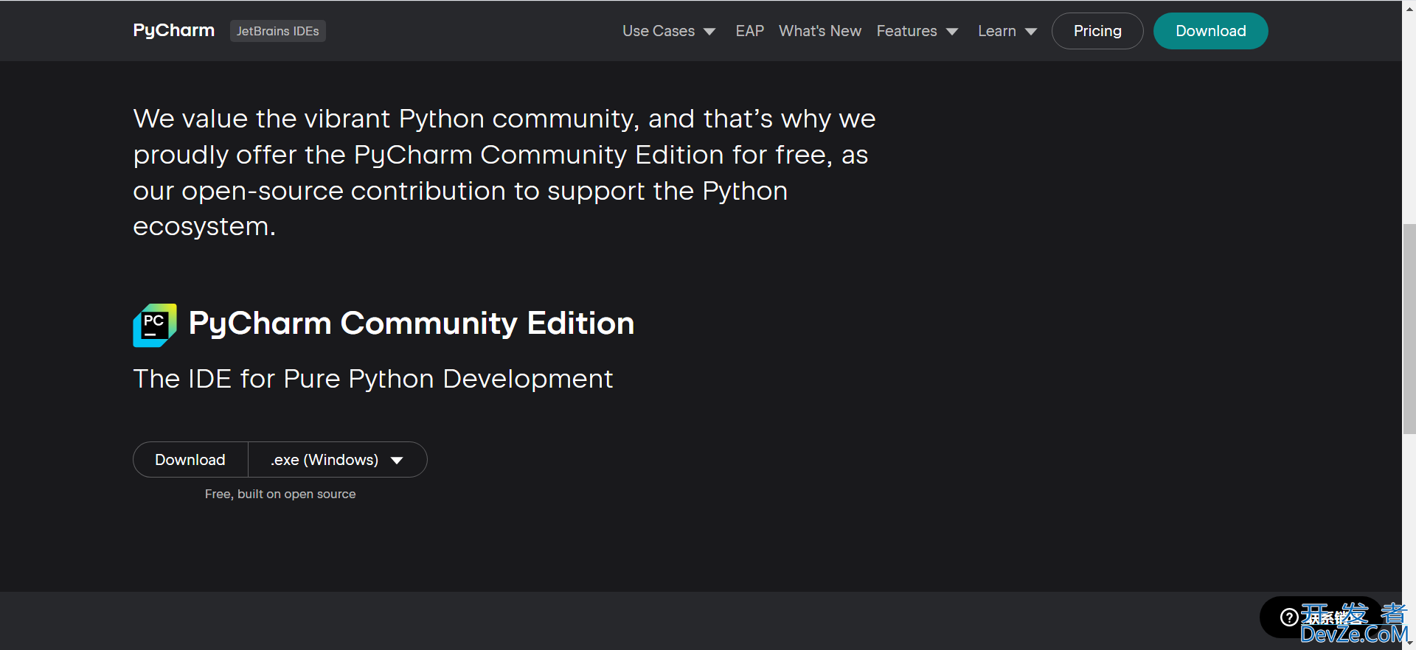
Task: Click the help question mark icon
Action: 1289,617
